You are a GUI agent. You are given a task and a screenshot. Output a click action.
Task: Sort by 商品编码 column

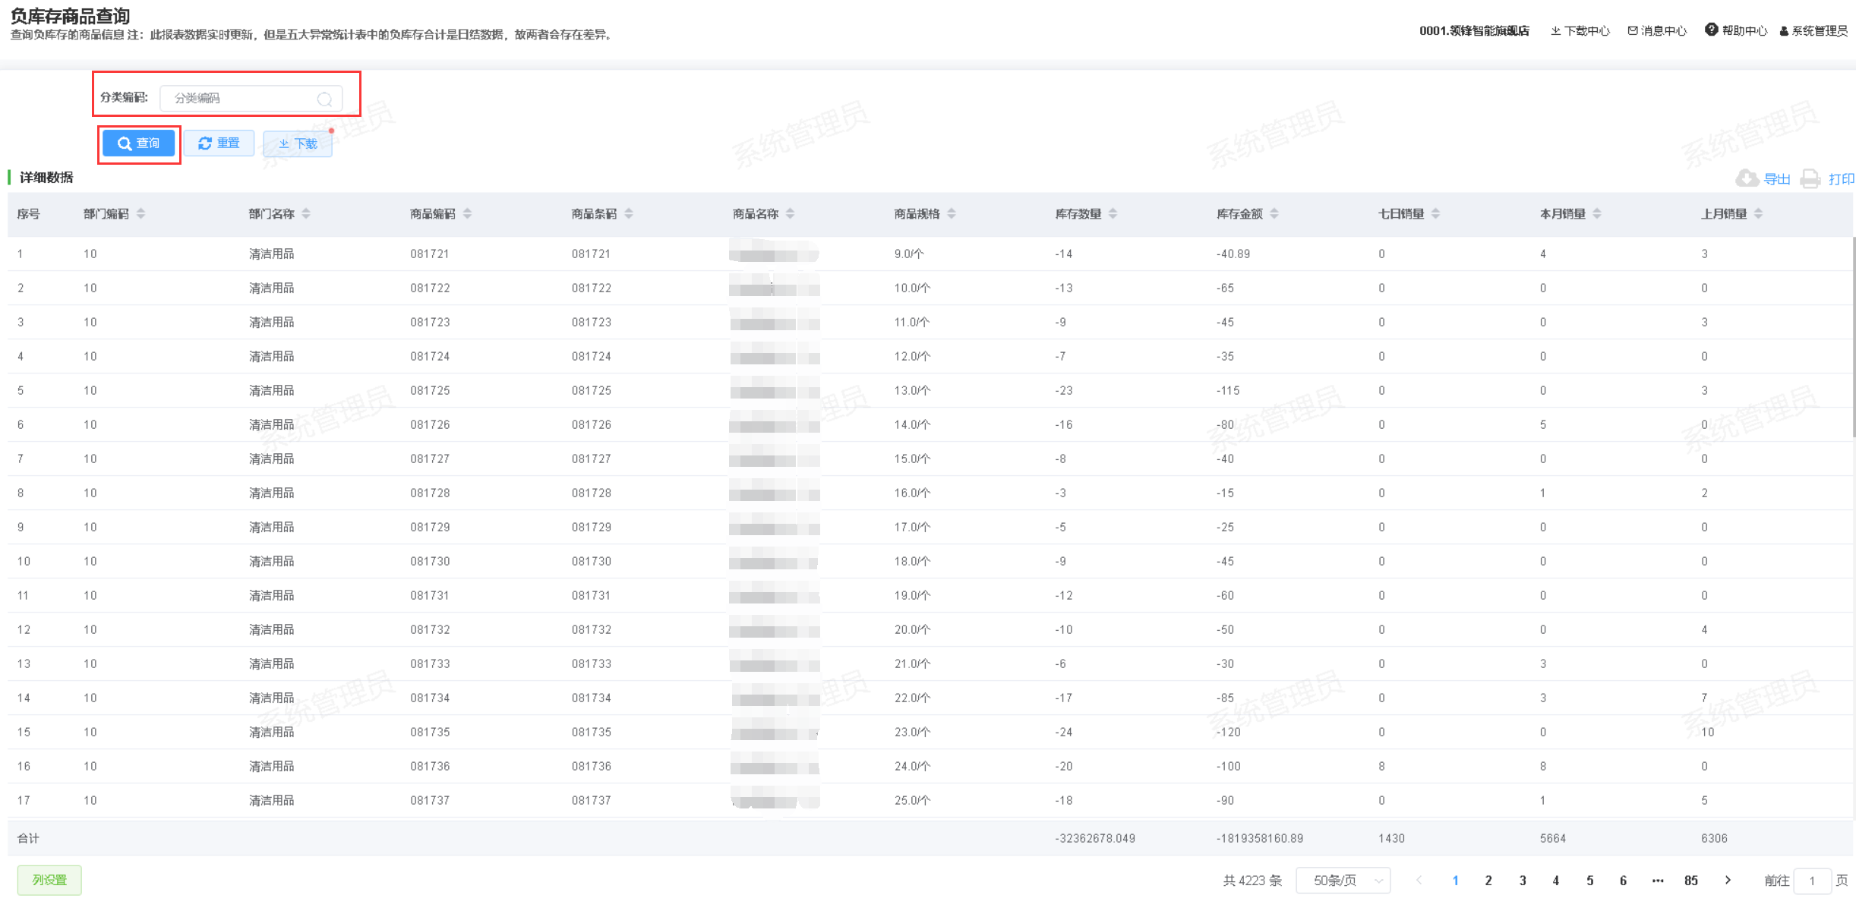click(467, 214)
